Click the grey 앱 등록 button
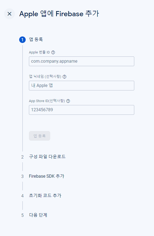 coord(39,136)
